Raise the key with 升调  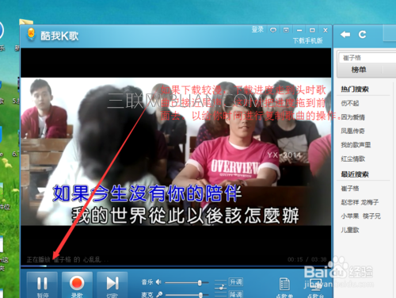(x=235, y=282)
